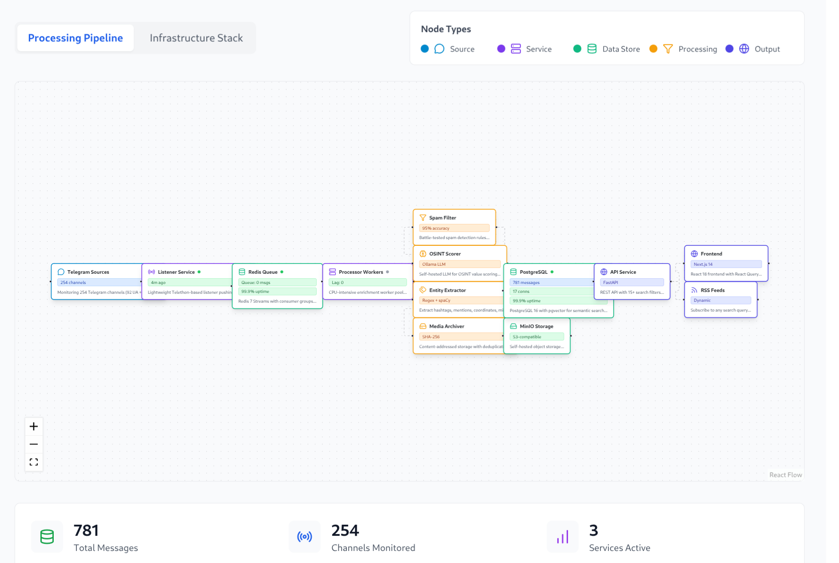Click the zoom out minus button

coord(34,444)
